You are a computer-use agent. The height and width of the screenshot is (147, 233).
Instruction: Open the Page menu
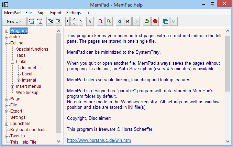point(41,13)
